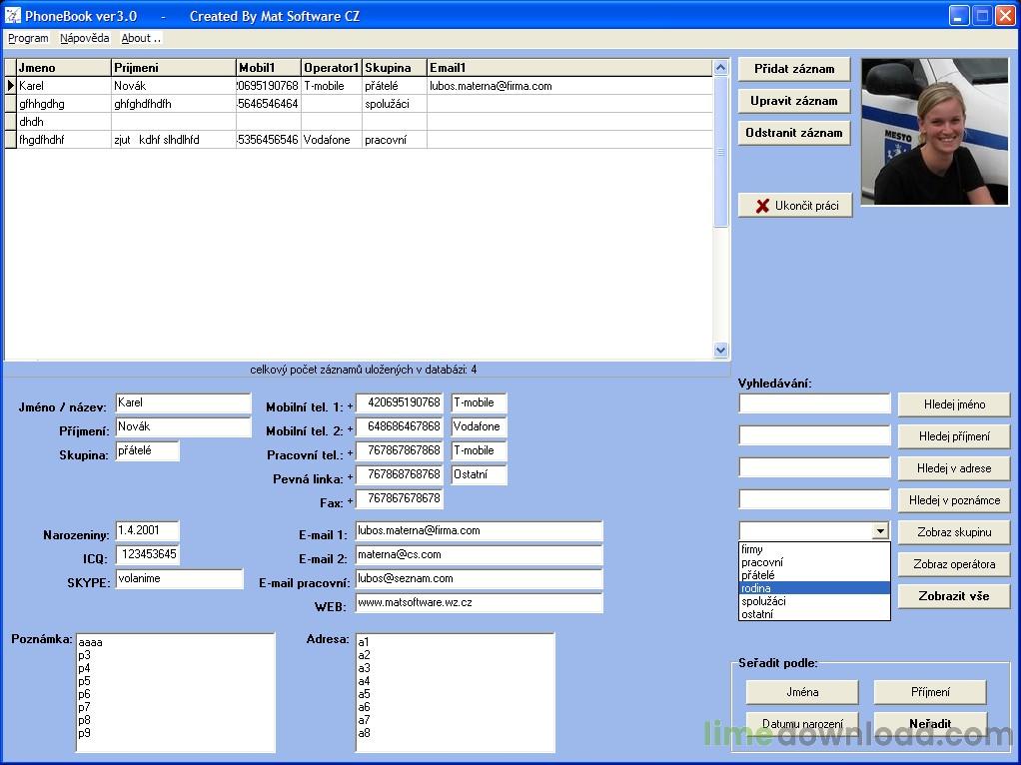Click the Zobrazit vše button
The height and width of the screenshot is (765, 1021).
point(953,596)
